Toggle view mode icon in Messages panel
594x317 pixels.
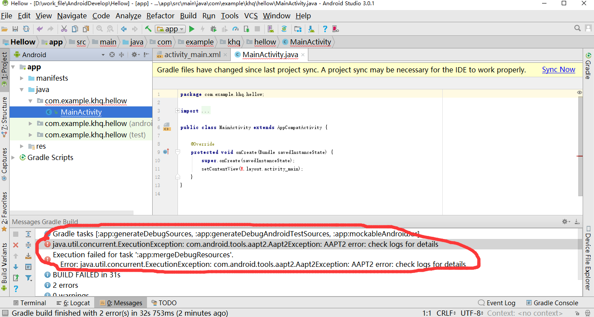pyautogui.click(x=28, y=266)
